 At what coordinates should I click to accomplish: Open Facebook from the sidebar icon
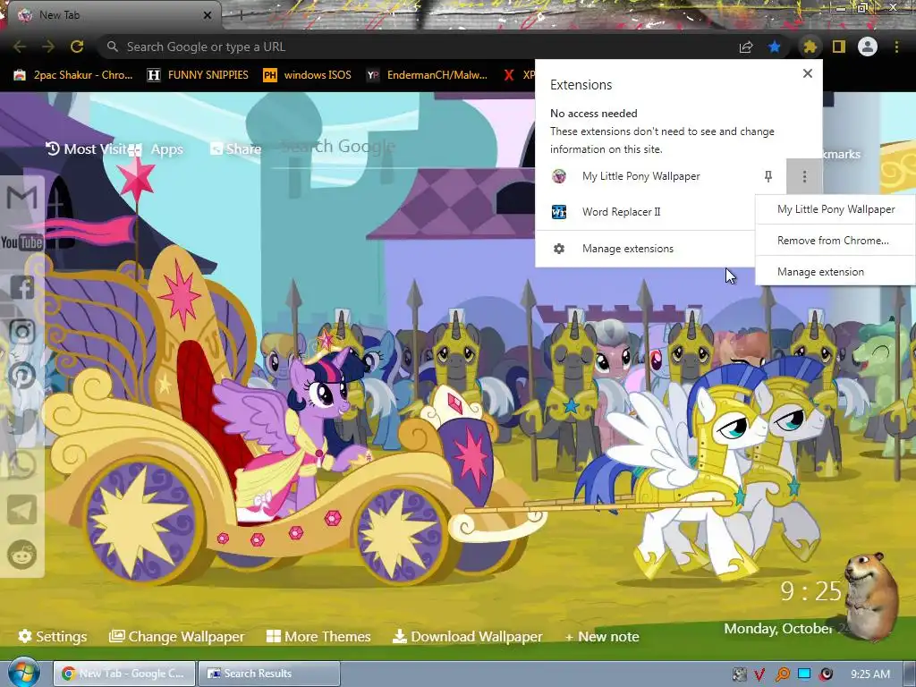pyautogui.click(x=21, y=287)
